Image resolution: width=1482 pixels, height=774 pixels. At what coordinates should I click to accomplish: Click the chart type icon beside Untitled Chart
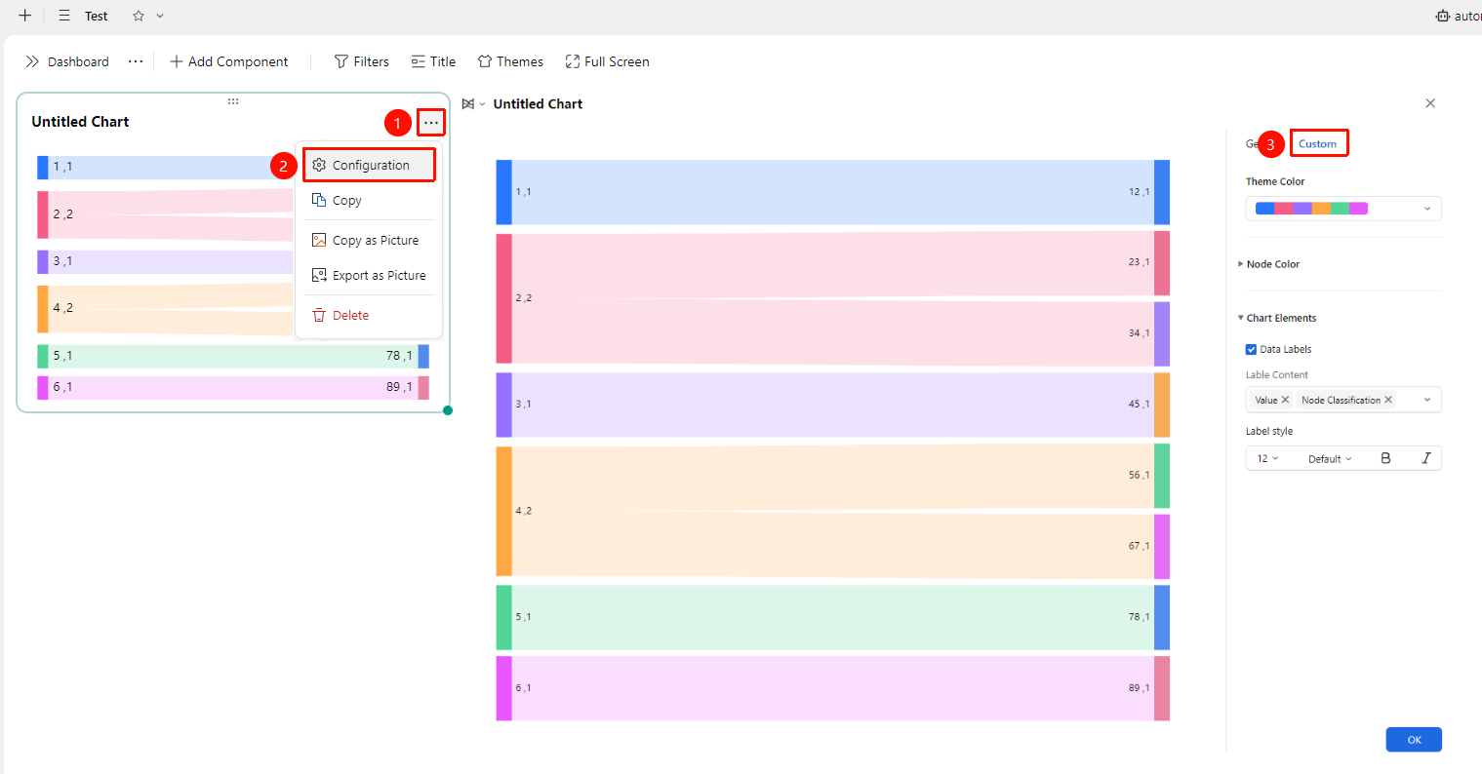tap(468, 104)
